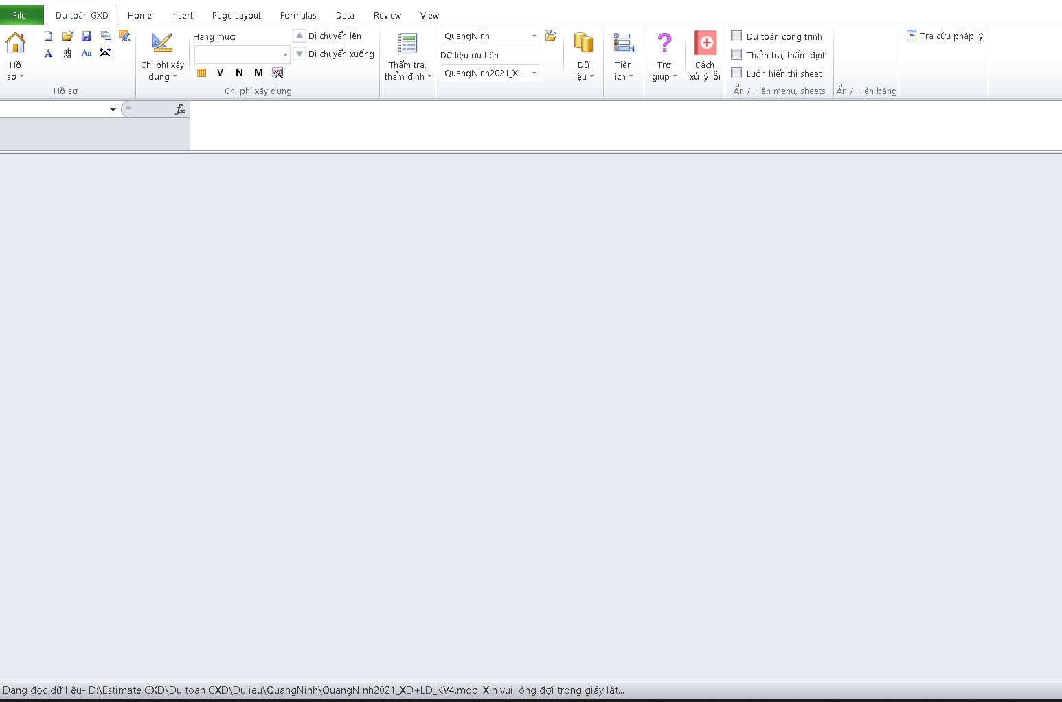Viewport: 1062px width, 702px height.
Task: Click the Tiện ích utilities icon
Action: 624,44
